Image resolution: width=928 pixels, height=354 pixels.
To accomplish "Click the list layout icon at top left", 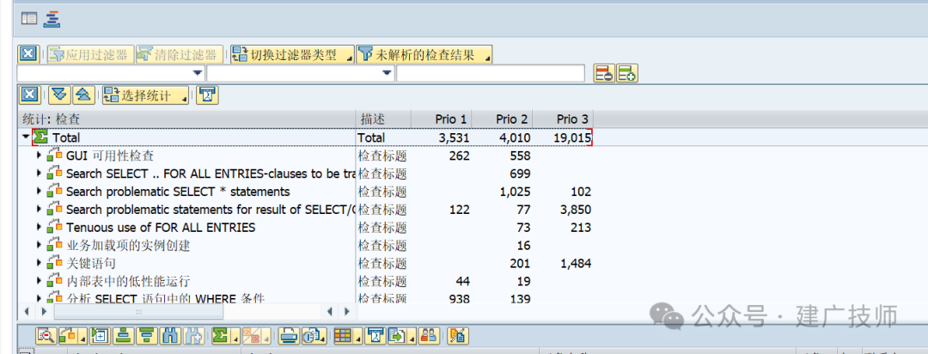I will 29,19.
